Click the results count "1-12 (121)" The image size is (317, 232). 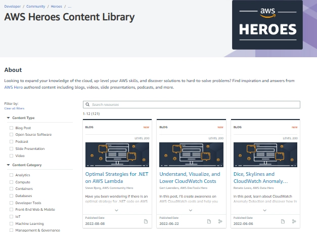[x=92, y=113]
